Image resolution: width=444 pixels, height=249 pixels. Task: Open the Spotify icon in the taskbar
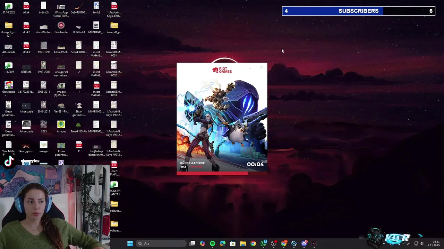[212, 243]
